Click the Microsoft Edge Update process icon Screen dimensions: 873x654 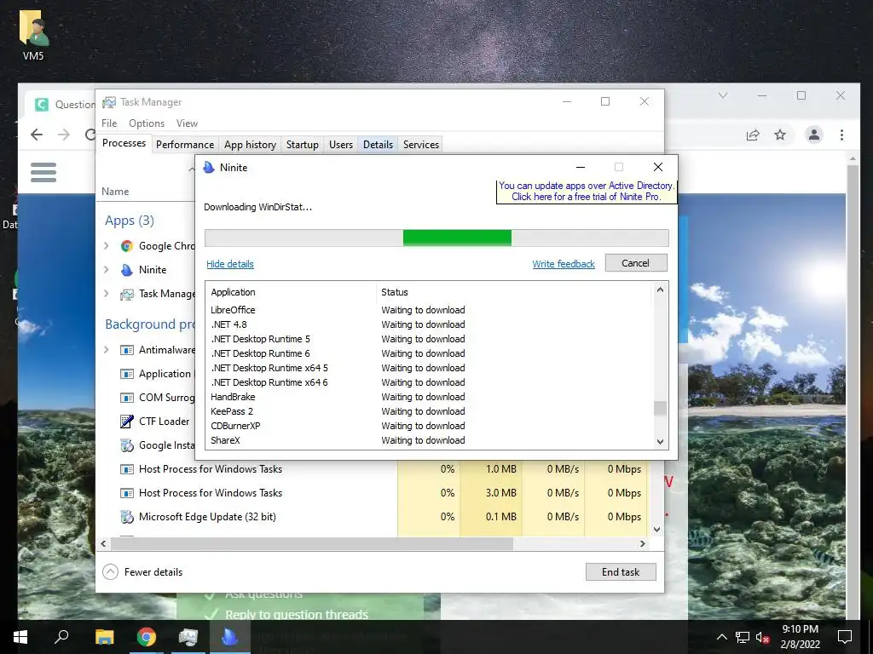click(127, 517)
